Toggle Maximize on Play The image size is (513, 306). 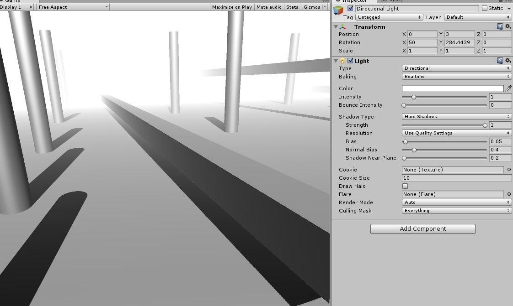coord(232,7)
